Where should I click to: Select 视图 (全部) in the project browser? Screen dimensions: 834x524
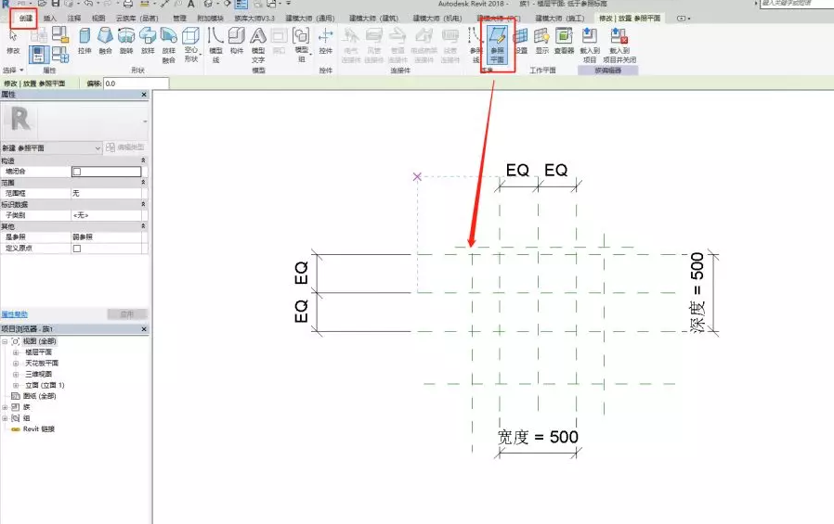tap(39, 341)
